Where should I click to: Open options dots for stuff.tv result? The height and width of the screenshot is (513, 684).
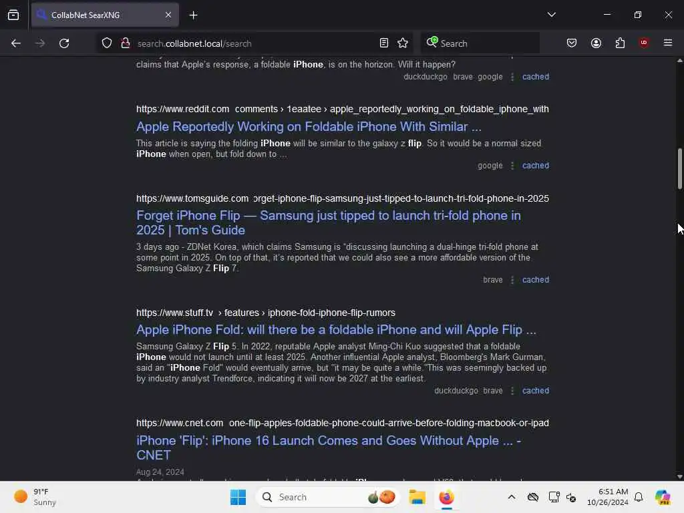(x=512, y=391)
